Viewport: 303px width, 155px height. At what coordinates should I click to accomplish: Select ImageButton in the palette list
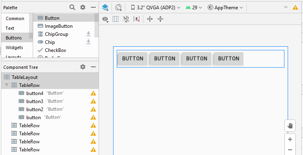pos(59,26)
